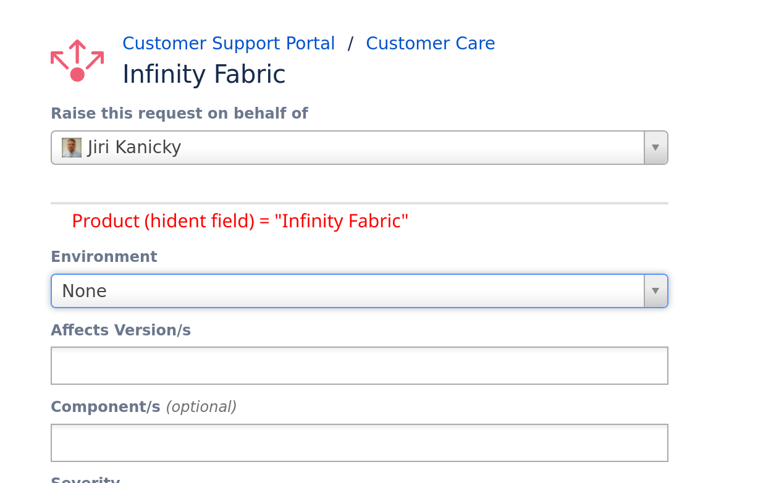The width and height of the screenshot is (771, 483).
Task: Click the Affects Version/s label
Action: tap(120, 330)
